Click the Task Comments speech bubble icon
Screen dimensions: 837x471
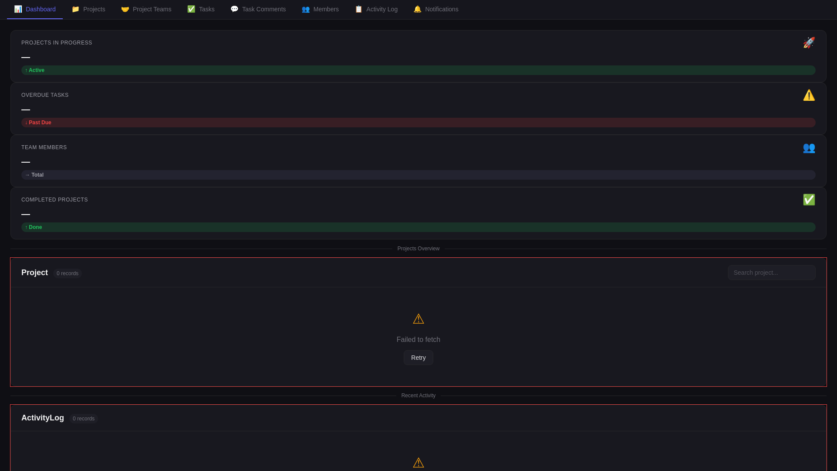pos(234,9)
